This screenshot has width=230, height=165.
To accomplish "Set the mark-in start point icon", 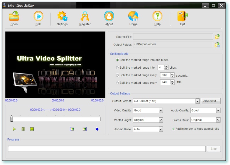I will [x=72, y=129].
